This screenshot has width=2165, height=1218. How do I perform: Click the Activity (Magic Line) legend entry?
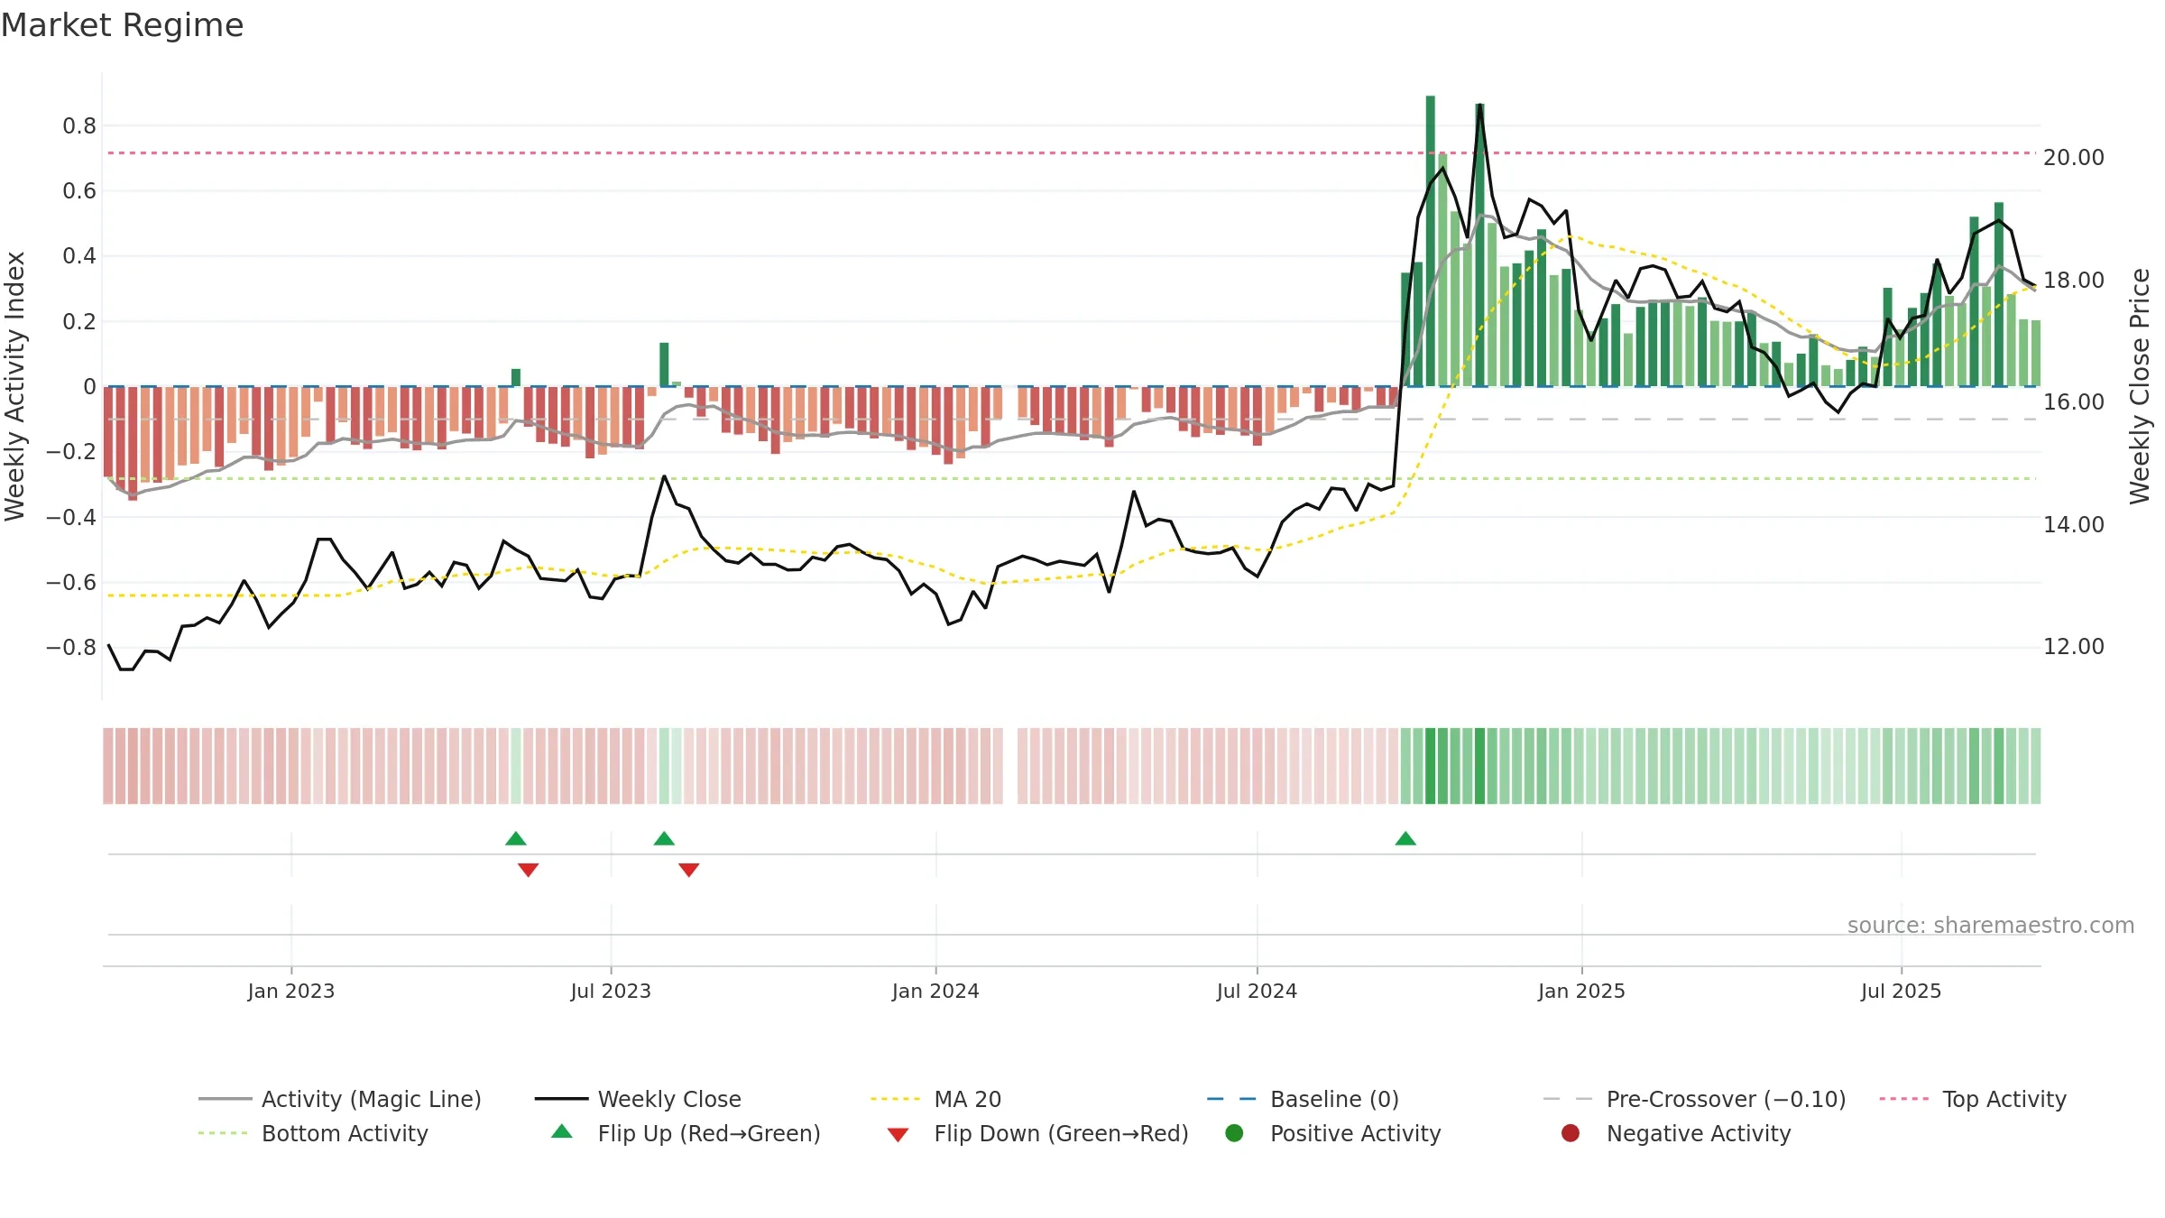340,1099
